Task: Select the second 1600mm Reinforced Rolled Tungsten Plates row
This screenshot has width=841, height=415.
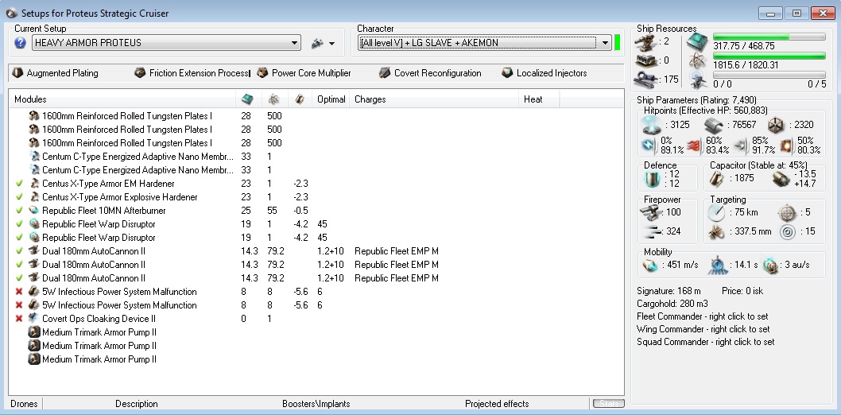Action: [316, 130]
